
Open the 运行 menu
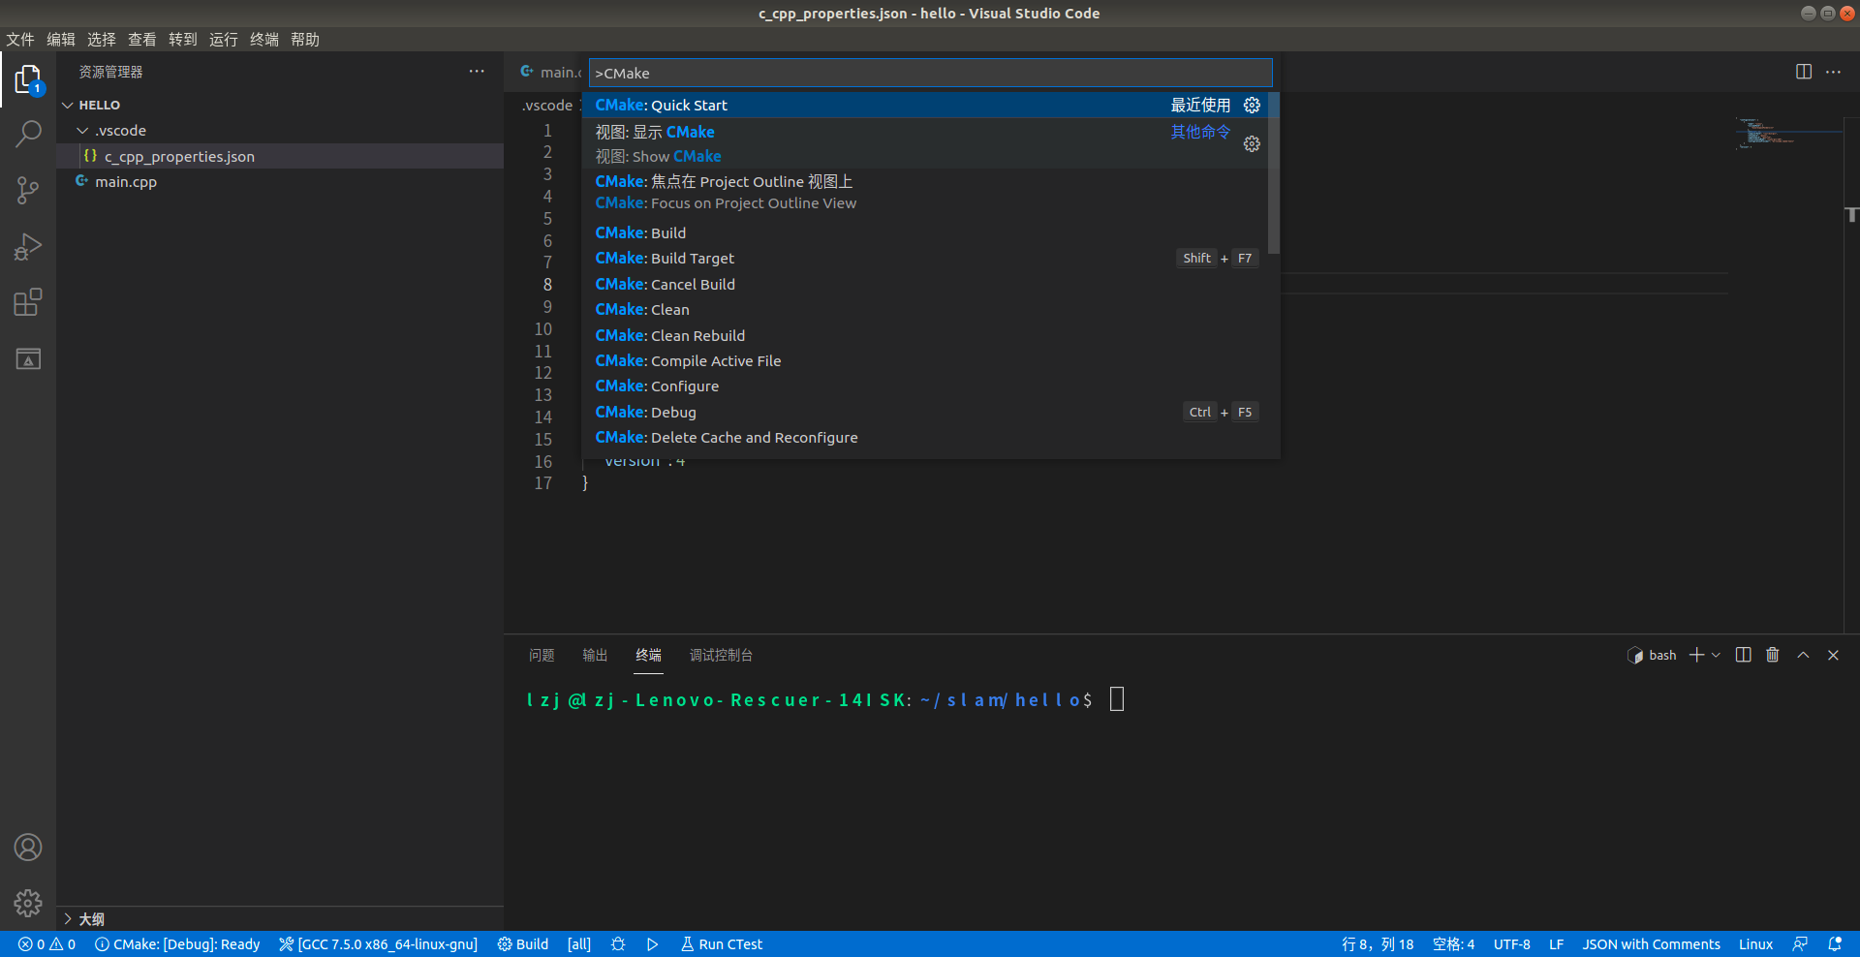click(x=224, y=39)
